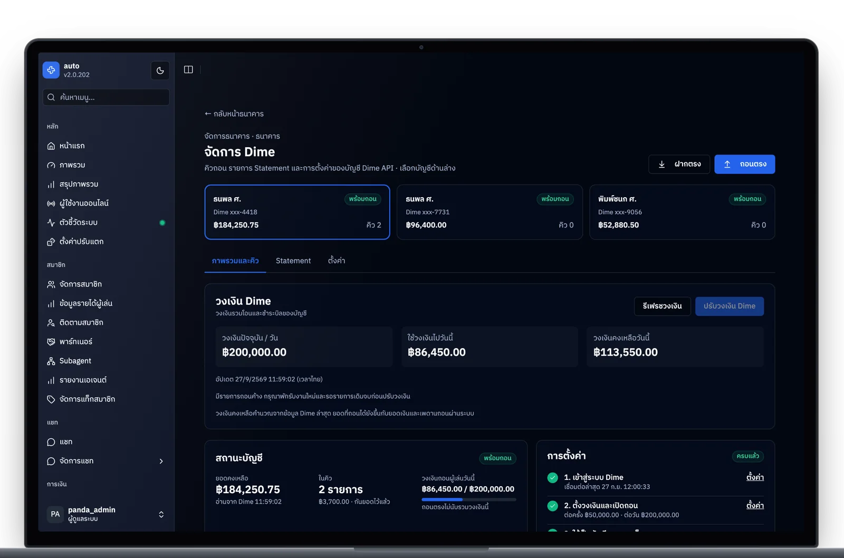Screen dimensions: 844x558
Task: Click the จัดการแชท speech bubble icon
Action: pos(51,461)
